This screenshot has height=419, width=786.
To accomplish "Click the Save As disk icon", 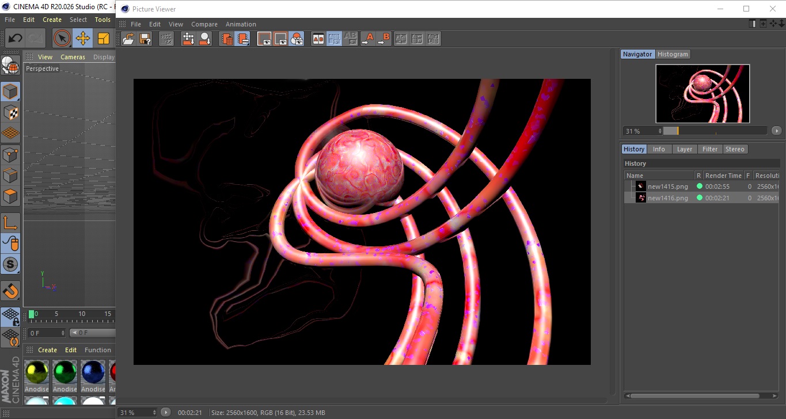I will [146, 39].
